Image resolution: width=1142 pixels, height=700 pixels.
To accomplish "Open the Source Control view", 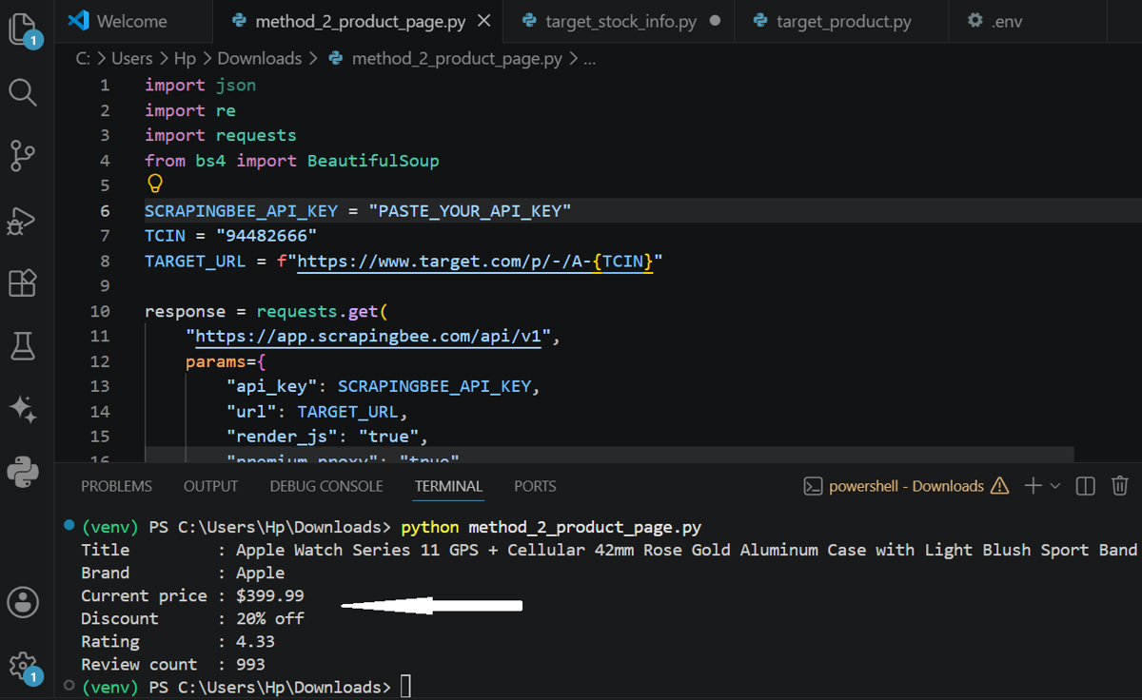I will click(x=23, y=155).
